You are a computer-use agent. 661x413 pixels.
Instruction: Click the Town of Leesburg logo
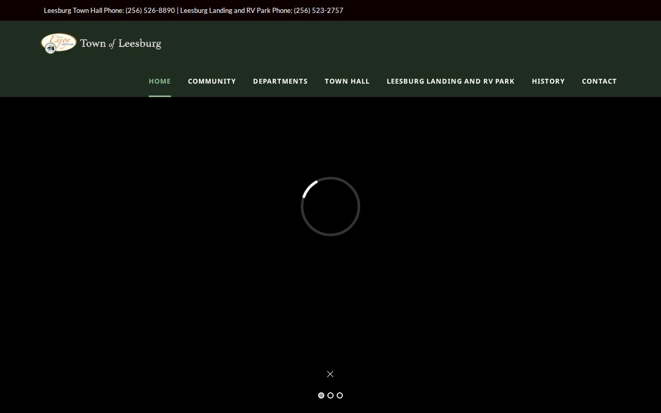pos(101,43)
